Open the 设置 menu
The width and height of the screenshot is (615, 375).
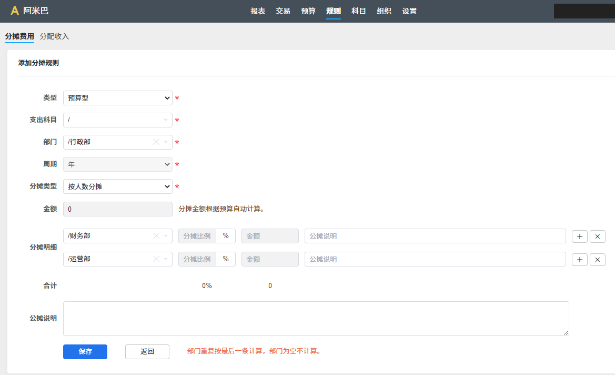409,11
